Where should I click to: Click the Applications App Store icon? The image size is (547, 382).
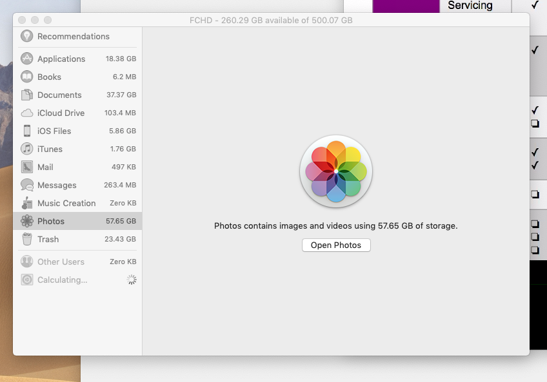click(27, 59)
